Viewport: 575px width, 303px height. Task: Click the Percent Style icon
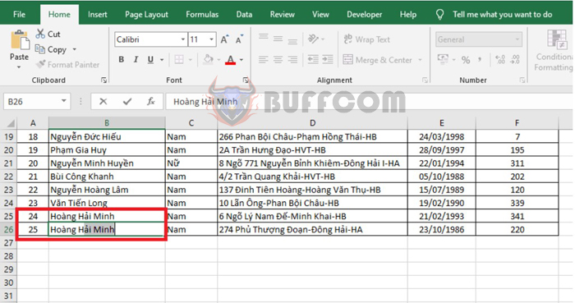click(x=466, y=60)
